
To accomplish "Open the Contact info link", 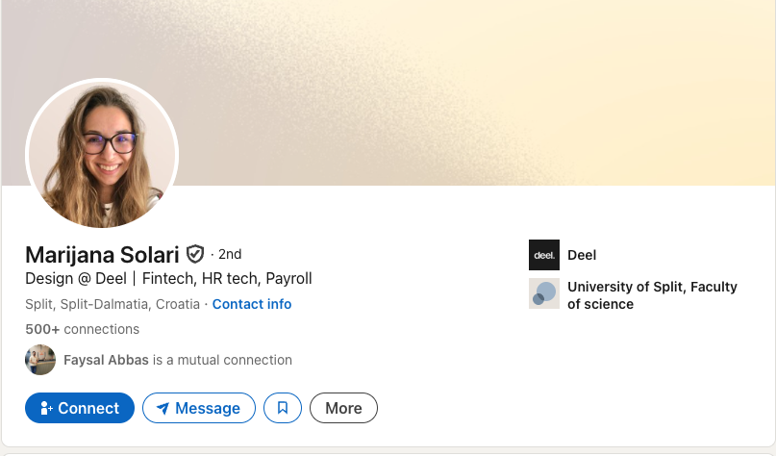I will 252,304.
